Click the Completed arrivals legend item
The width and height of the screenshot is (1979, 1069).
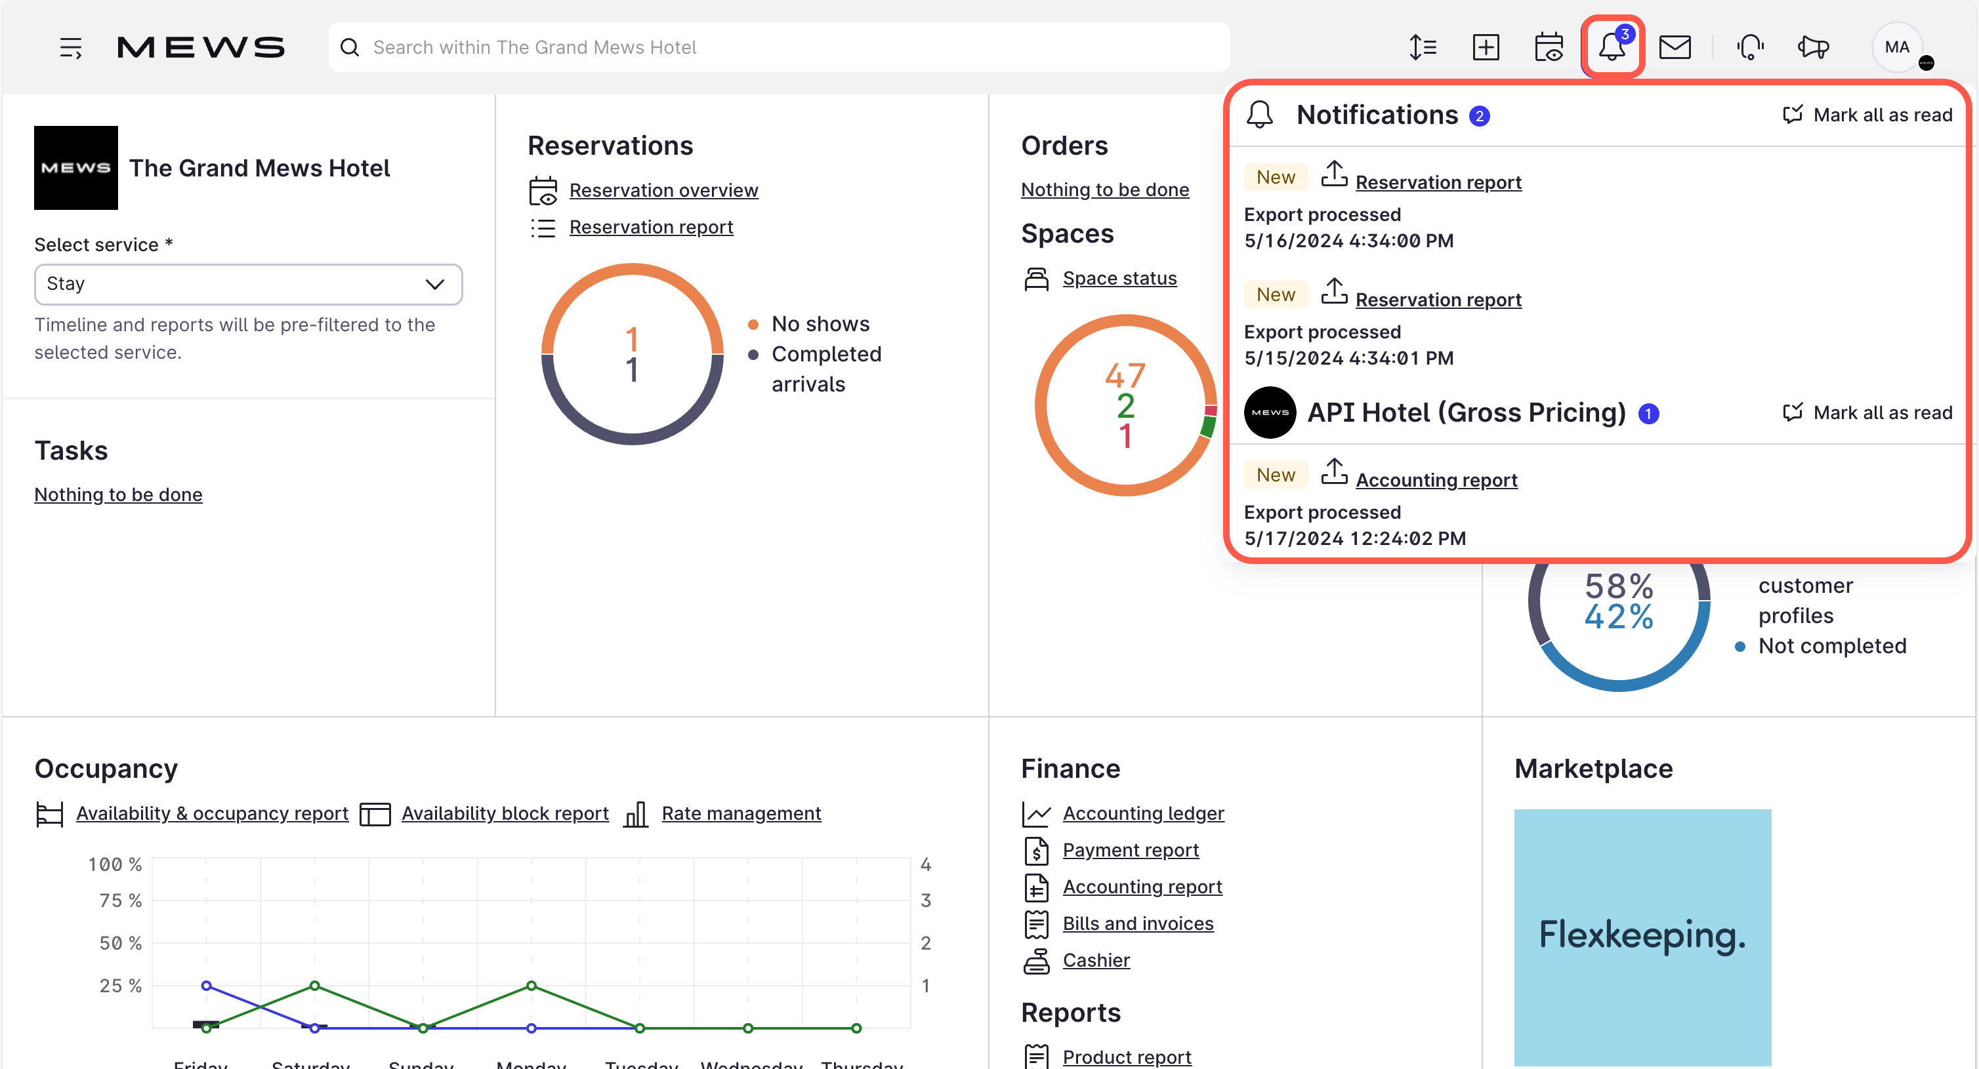[x=814, y=369]
